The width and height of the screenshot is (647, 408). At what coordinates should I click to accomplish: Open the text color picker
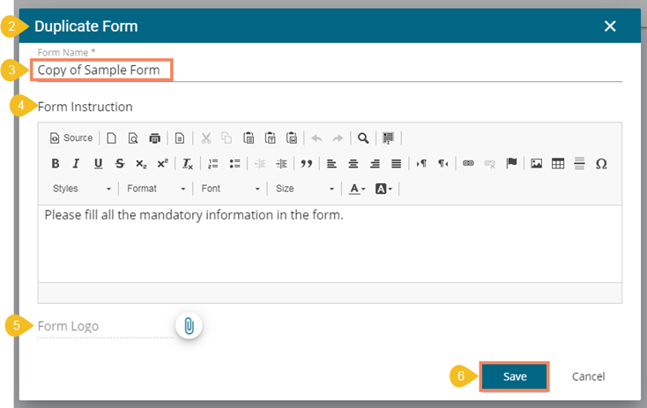coord(357,189)
